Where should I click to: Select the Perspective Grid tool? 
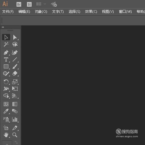15,96
